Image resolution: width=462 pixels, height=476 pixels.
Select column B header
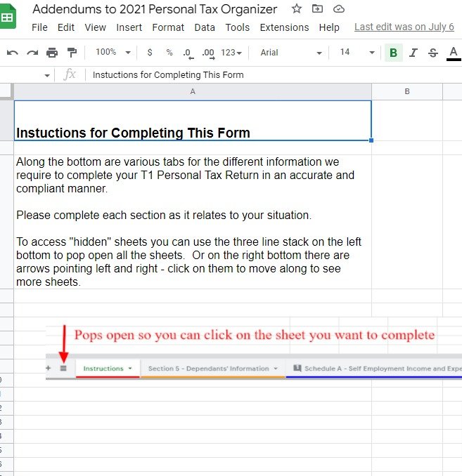point(407,91)
